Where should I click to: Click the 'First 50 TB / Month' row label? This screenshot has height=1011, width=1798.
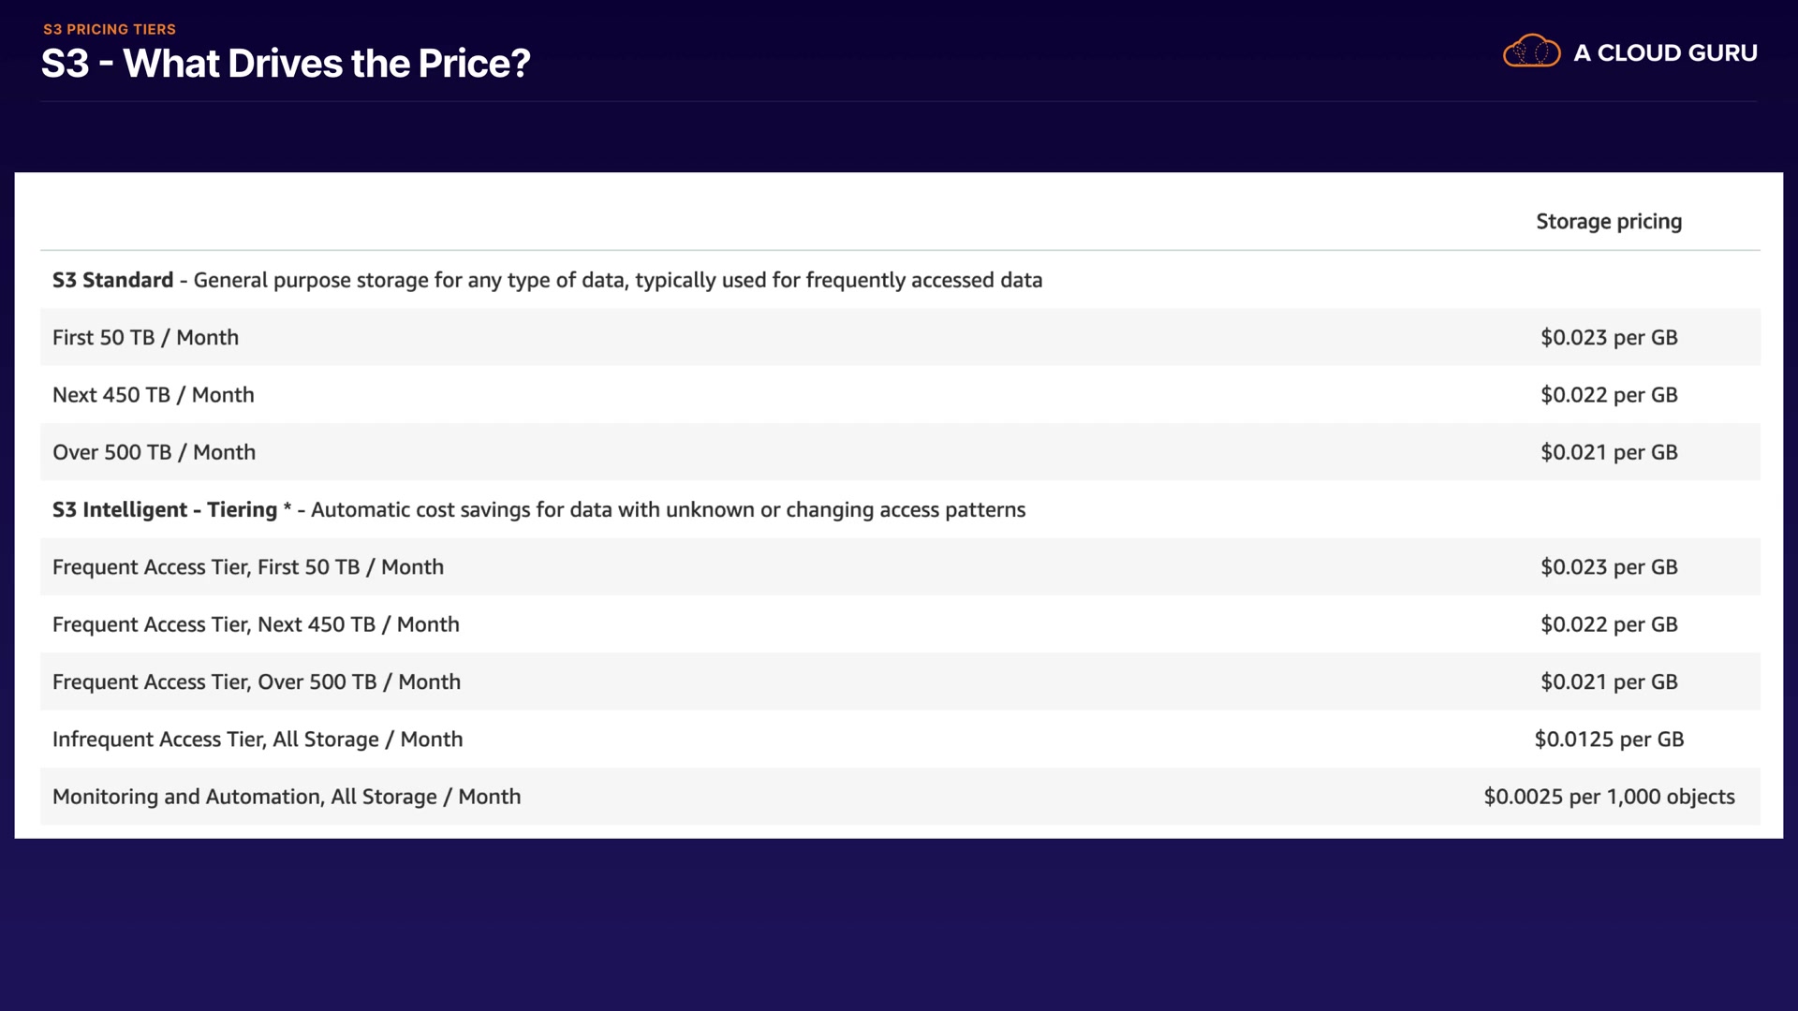tap(145, 337)
